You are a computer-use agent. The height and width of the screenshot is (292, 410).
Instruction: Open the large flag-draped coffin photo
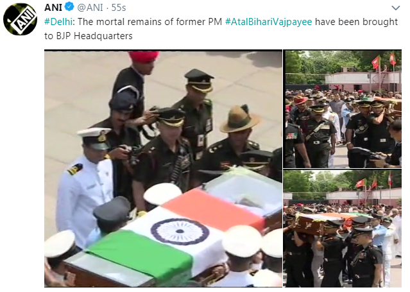coord(163,169)
